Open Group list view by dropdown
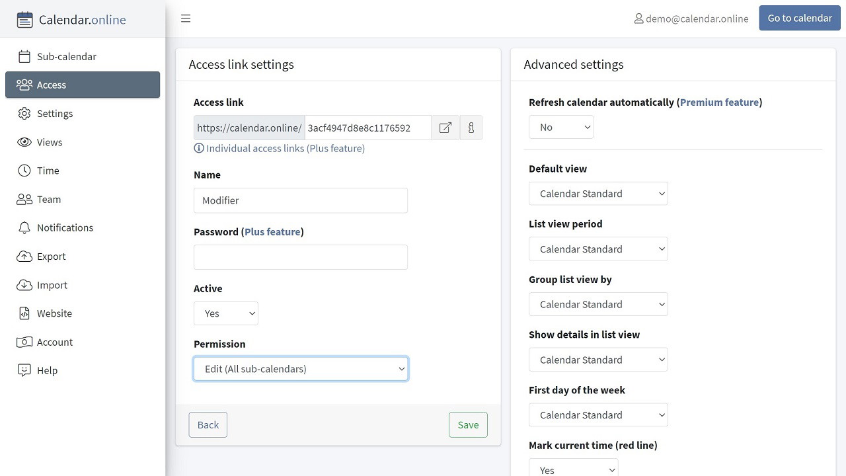 coord(598,304)
